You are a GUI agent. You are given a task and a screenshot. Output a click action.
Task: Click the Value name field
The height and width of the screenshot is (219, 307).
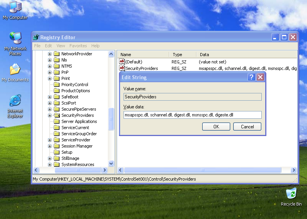(x=193, y=97)
